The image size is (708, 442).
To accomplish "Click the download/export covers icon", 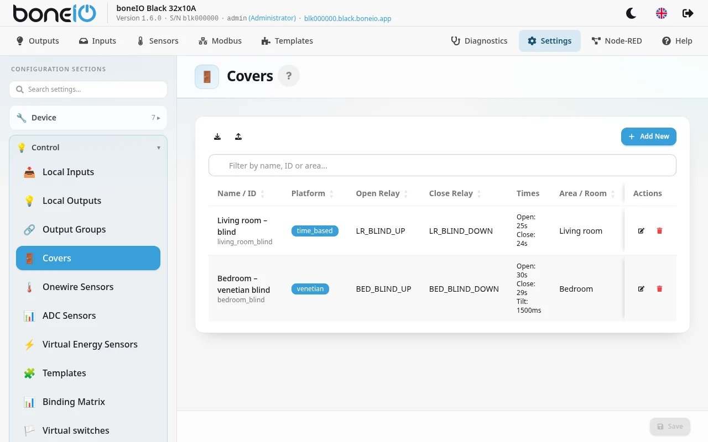I will click(217, 136).
